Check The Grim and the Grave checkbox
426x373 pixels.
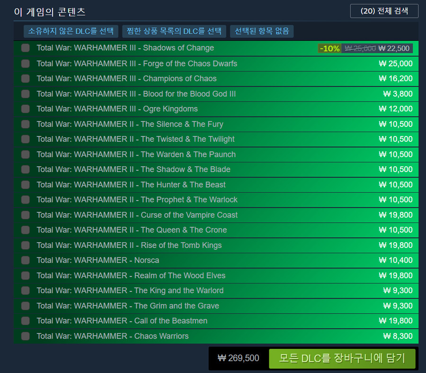[26, 306]
